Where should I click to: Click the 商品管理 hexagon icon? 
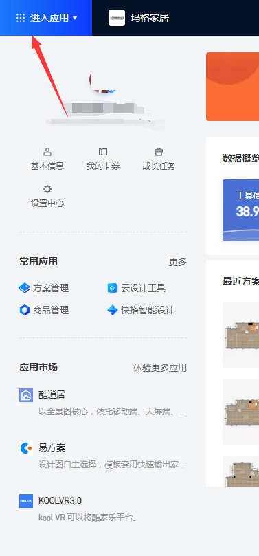25,310
